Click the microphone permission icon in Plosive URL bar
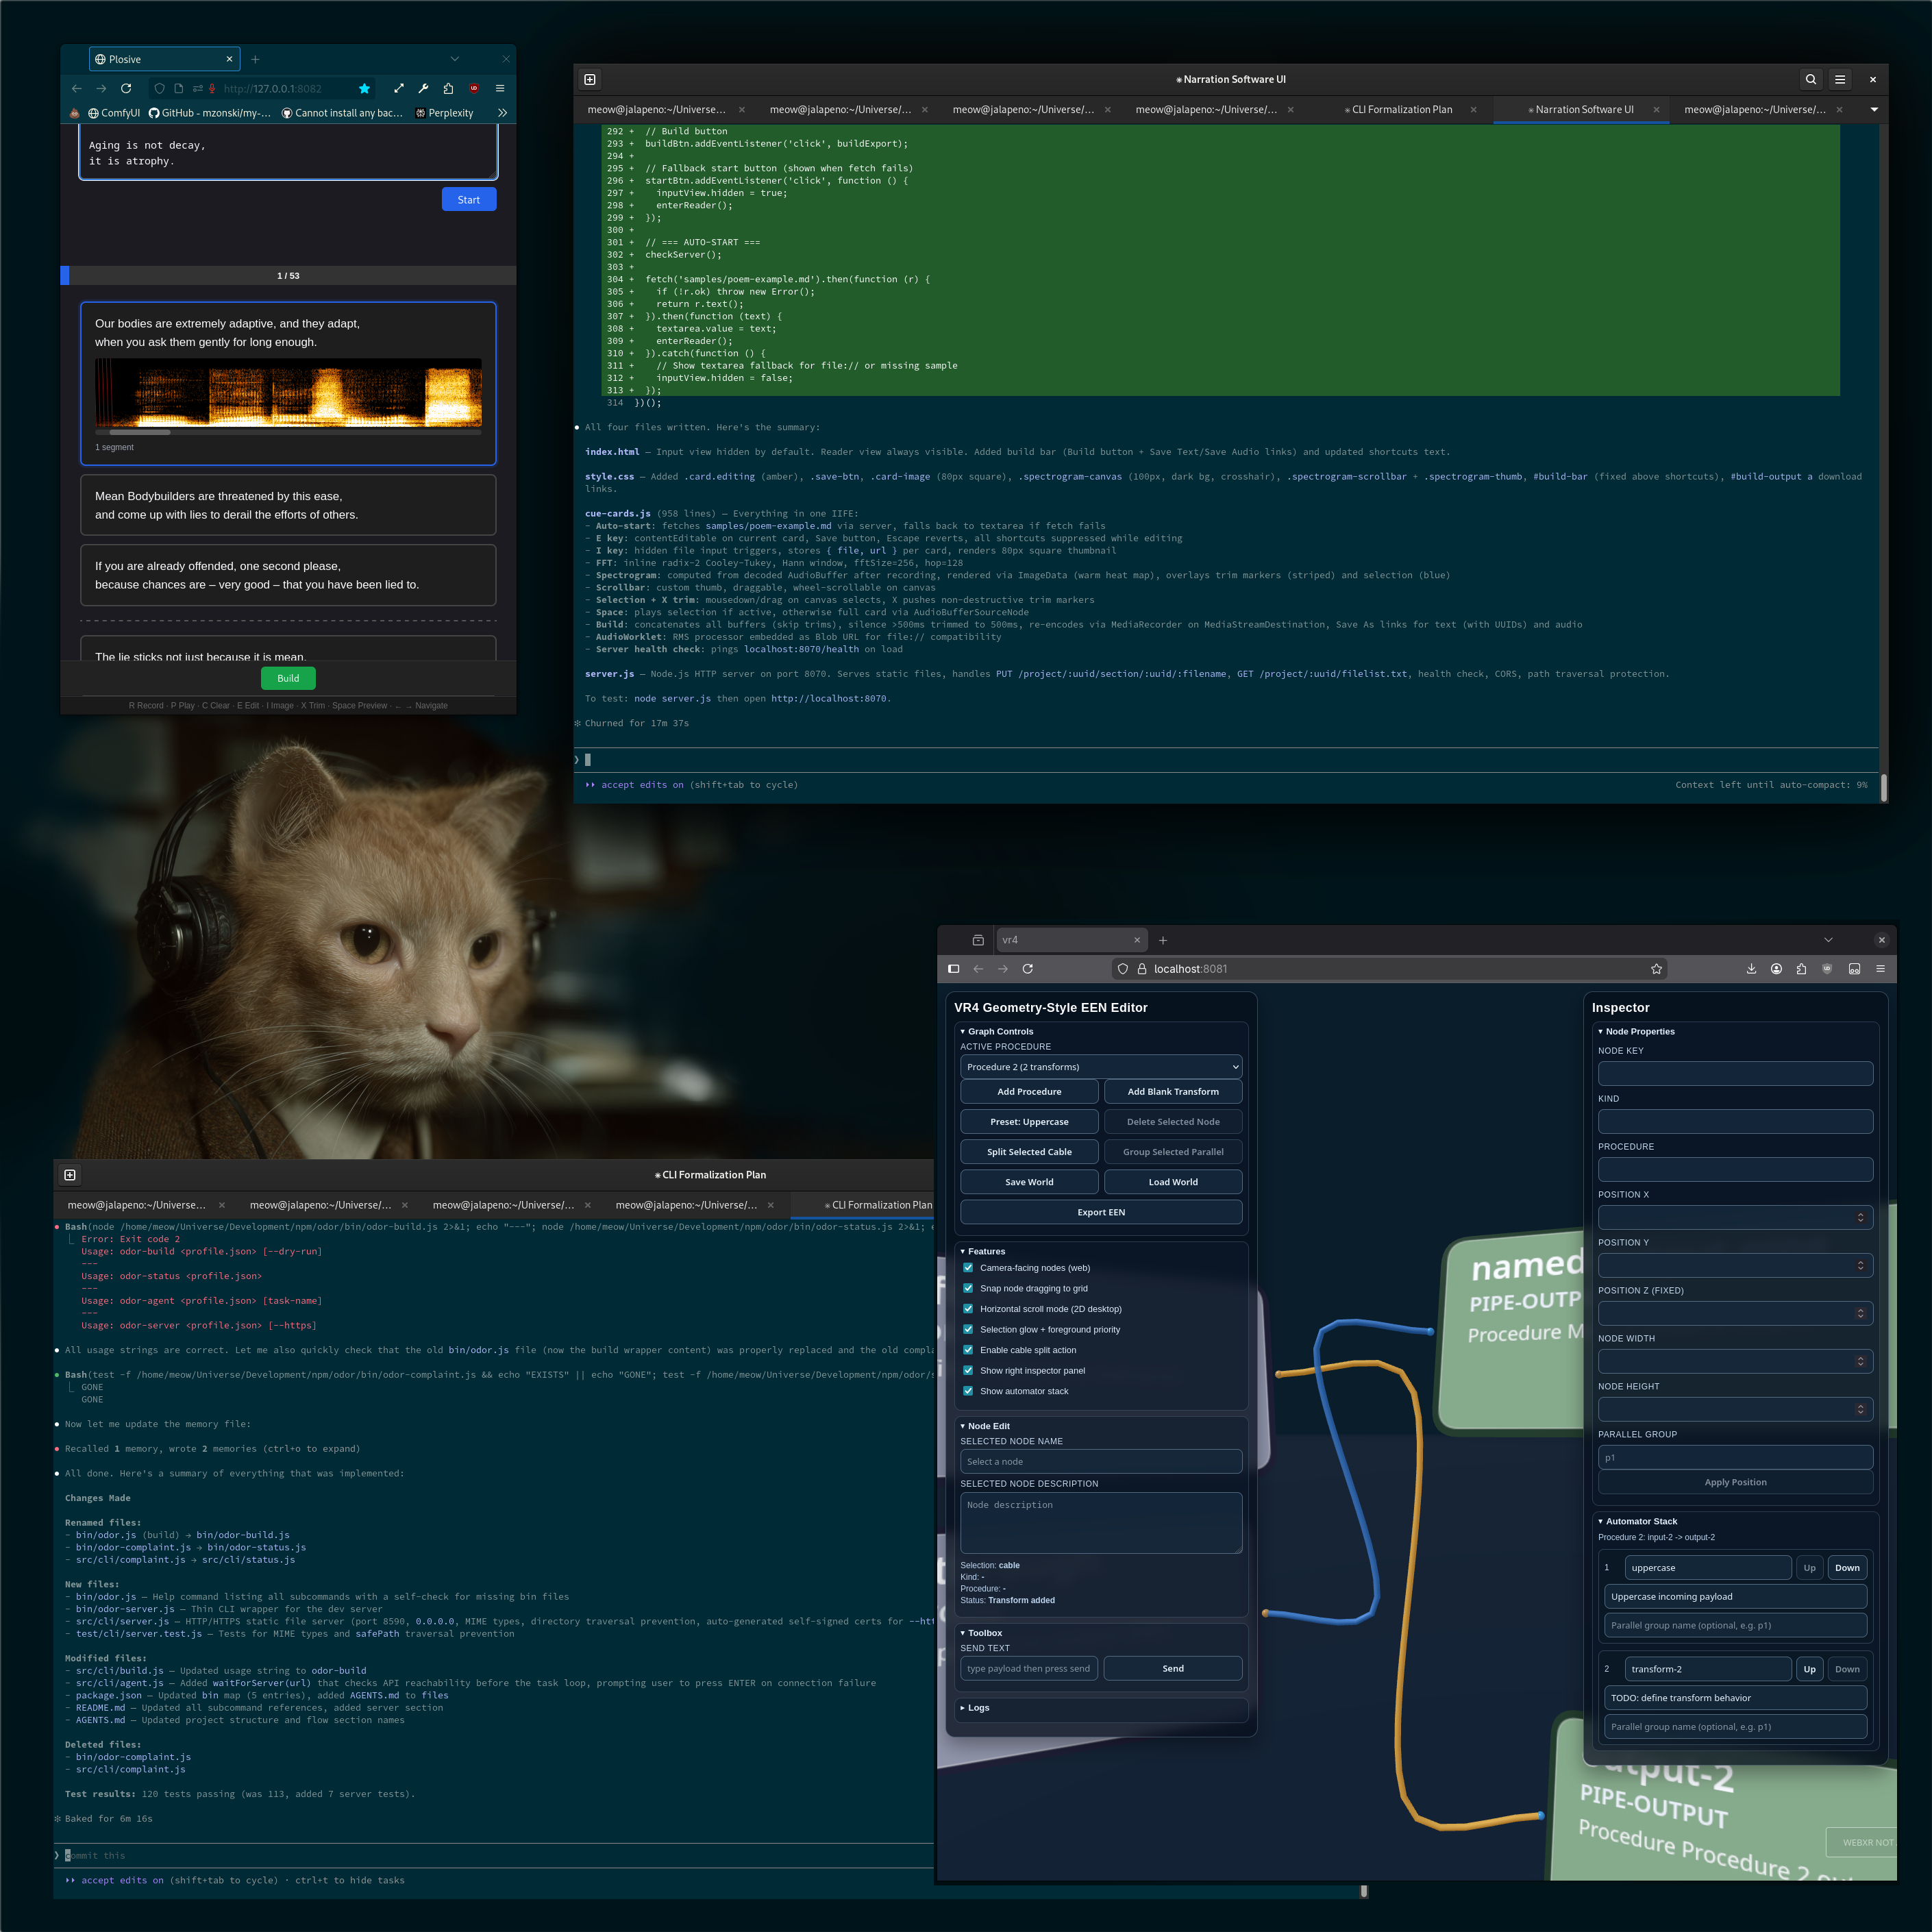1932x1932 pixels. 212,89
